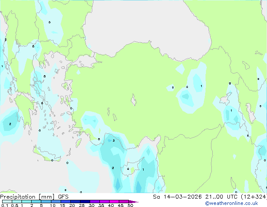Click the "10" legend scale number
This screenshot has width=267, height=207.
click(x=53, y=205)
